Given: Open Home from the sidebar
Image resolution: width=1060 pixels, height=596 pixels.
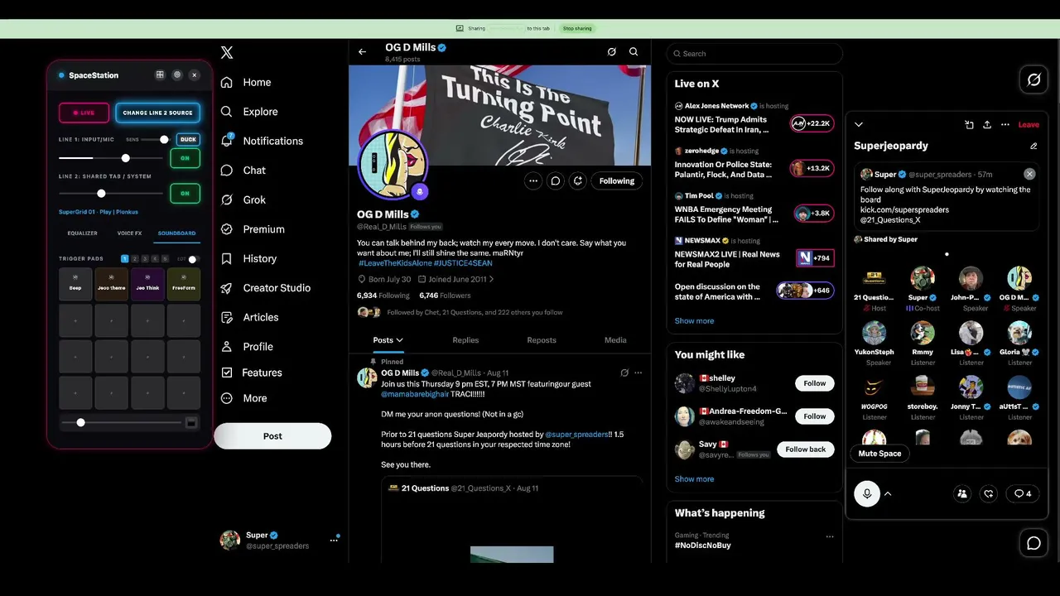Looking at the screenshot, I should pos(246,83).
